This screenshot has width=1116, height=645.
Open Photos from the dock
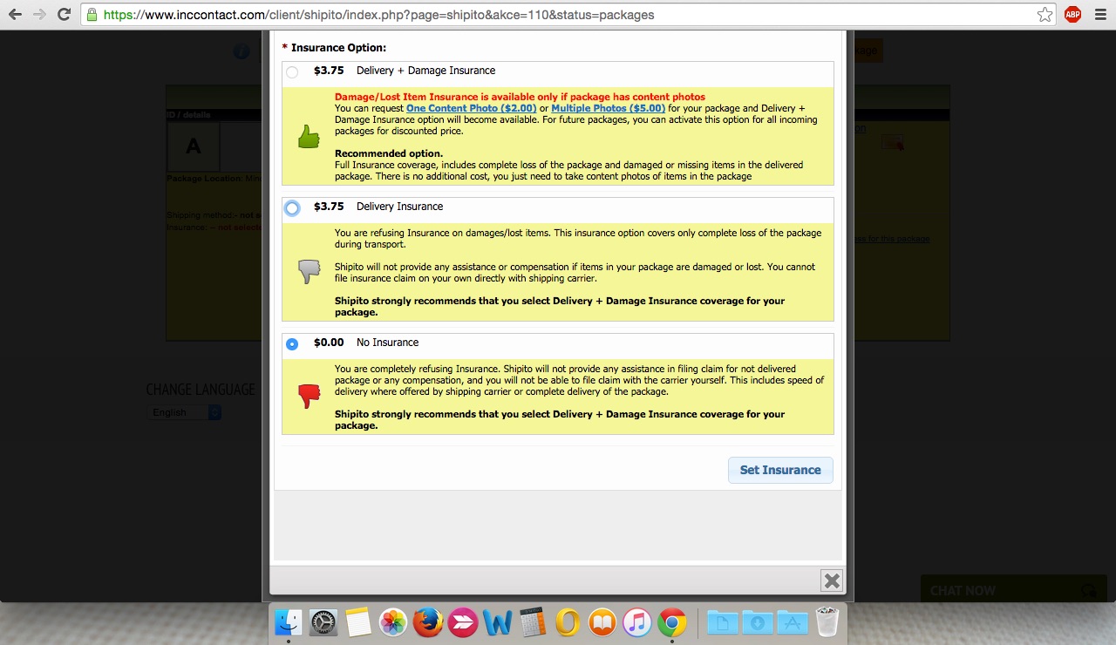tap(393, 622)
